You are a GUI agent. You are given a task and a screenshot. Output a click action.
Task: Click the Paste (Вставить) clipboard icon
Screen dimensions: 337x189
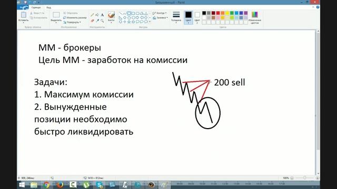pos(23,15)
